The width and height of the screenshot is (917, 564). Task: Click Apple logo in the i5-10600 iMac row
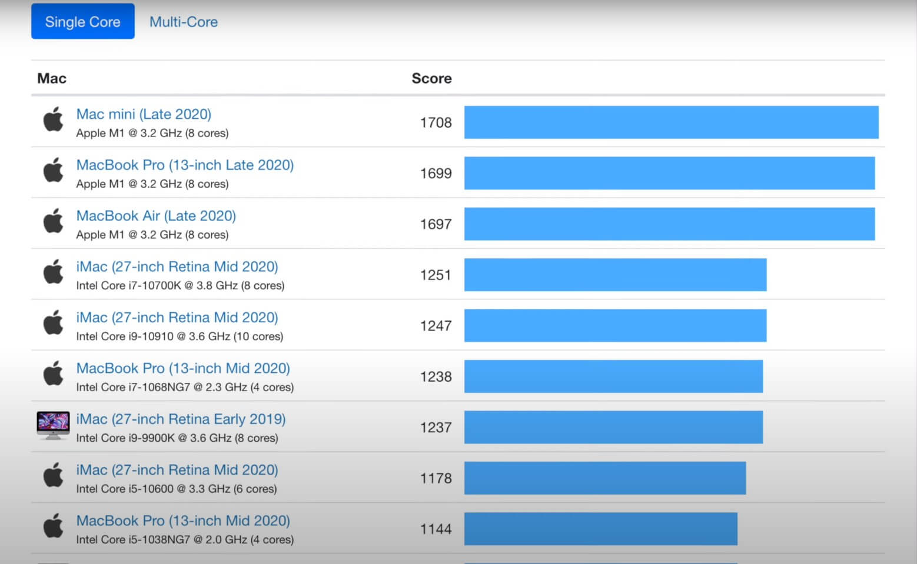click(54, 475)
